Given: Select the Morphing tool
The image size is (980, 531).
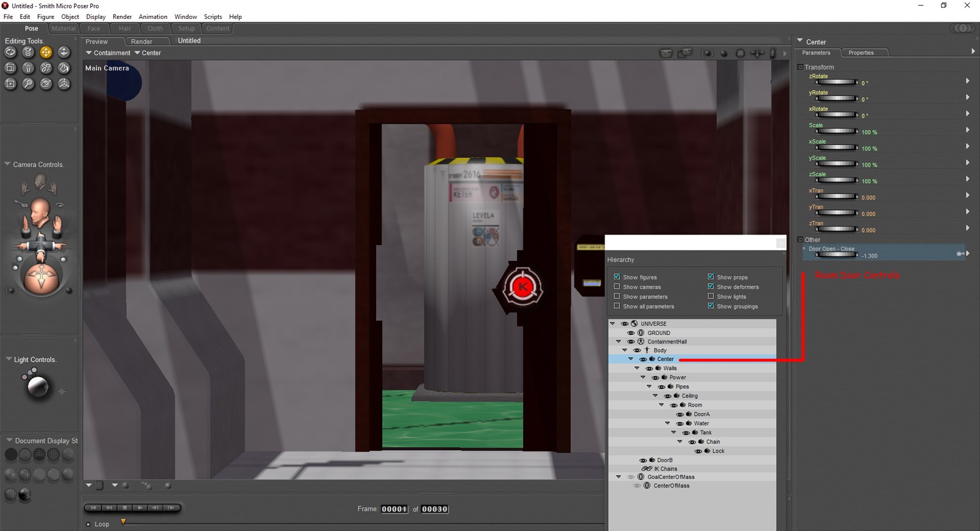Looking at the screenshot, I should [46, 84].
